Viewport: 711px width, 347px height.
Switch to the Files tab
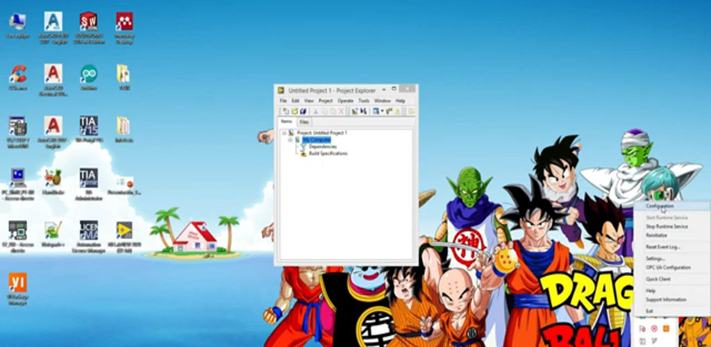pos(304,122)
